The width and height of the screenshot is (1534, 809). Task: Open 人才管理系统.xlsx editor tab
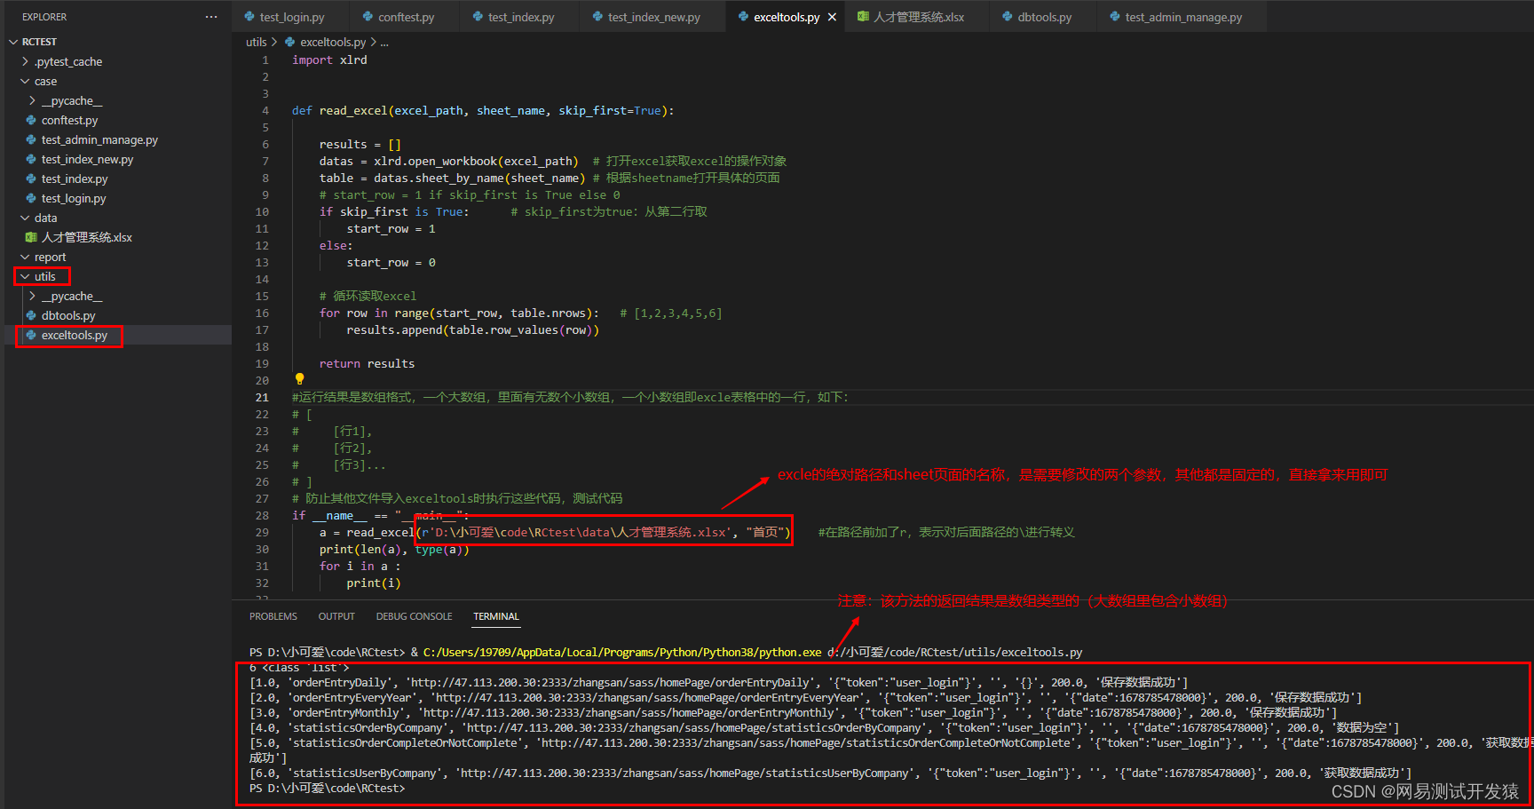click(918, 17)
